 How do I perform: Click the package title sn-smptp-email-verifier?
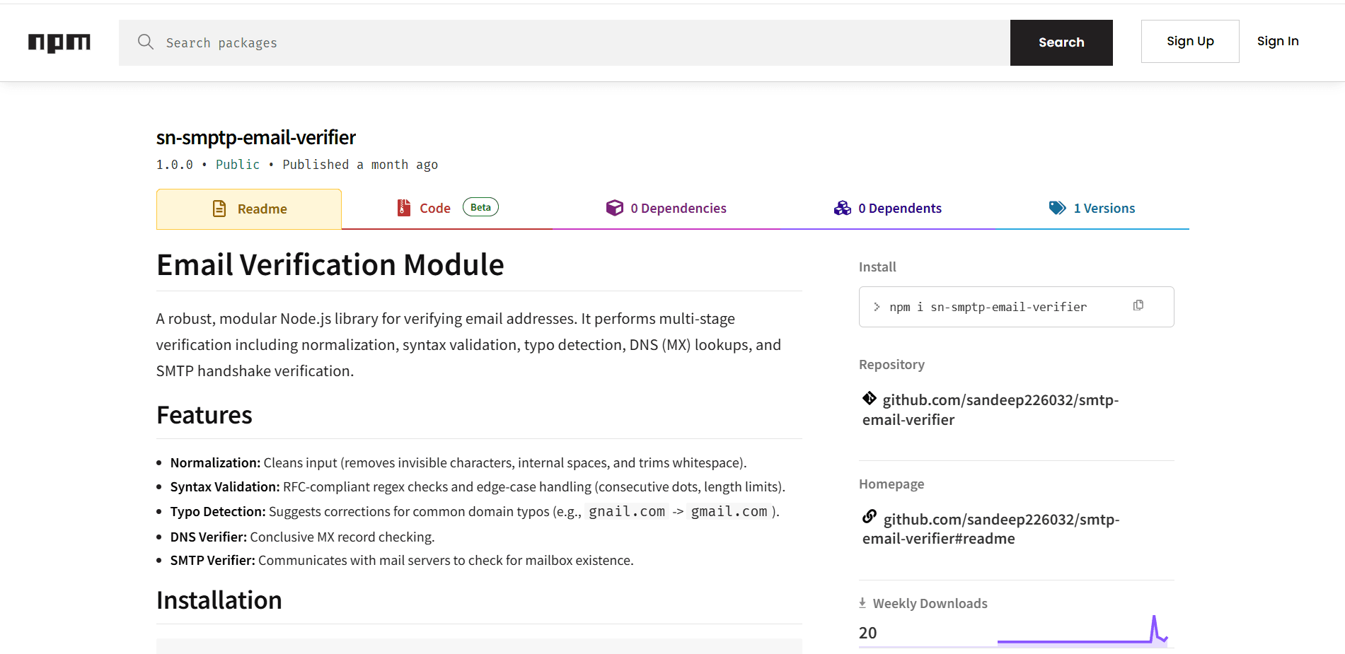tap(256, 137)
